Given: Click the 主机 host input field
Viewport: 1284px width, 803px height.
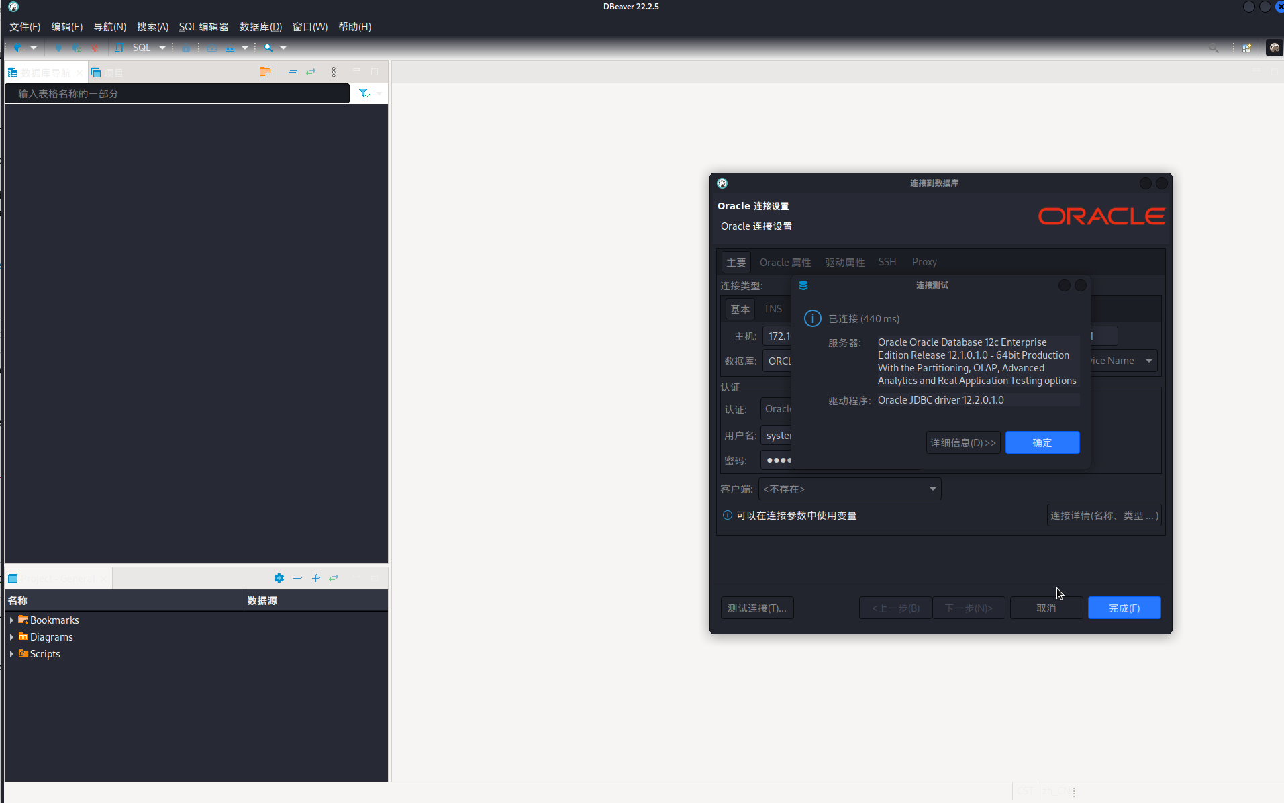Looking at the screenshot, I should [777, 336].
